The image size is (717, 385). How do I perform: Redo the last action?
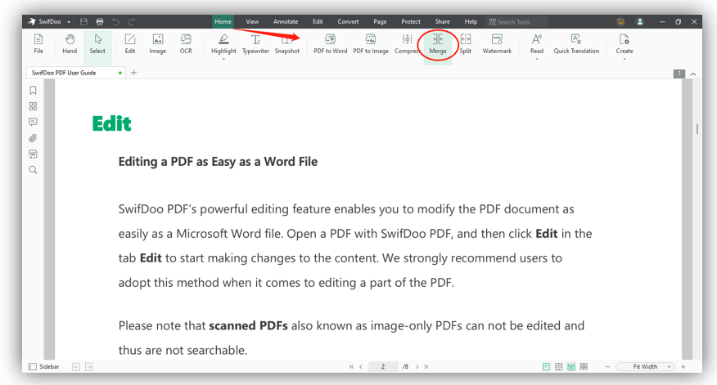tap(132, 21)
